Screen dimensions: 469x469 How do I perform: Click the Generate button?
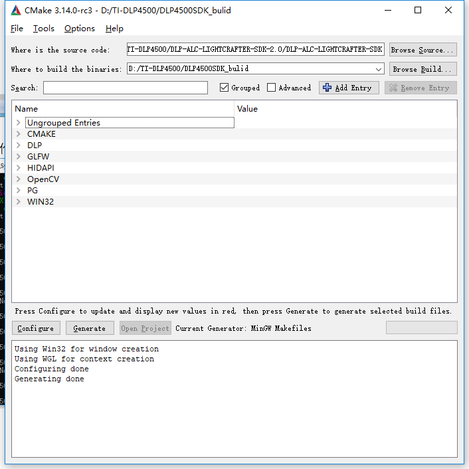[x=90, y=328]
